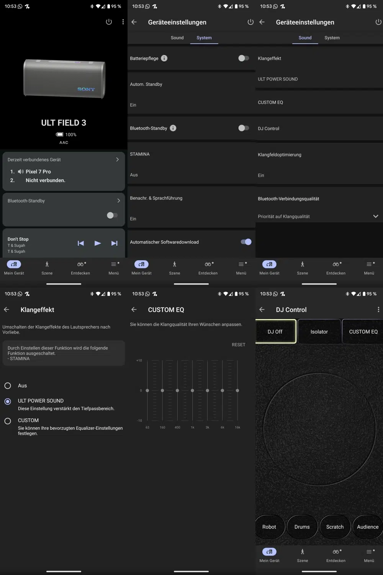Open Szene on the DJ Control screen
Image resolution: width=383 pixels, height=575 pixels.
303,555
